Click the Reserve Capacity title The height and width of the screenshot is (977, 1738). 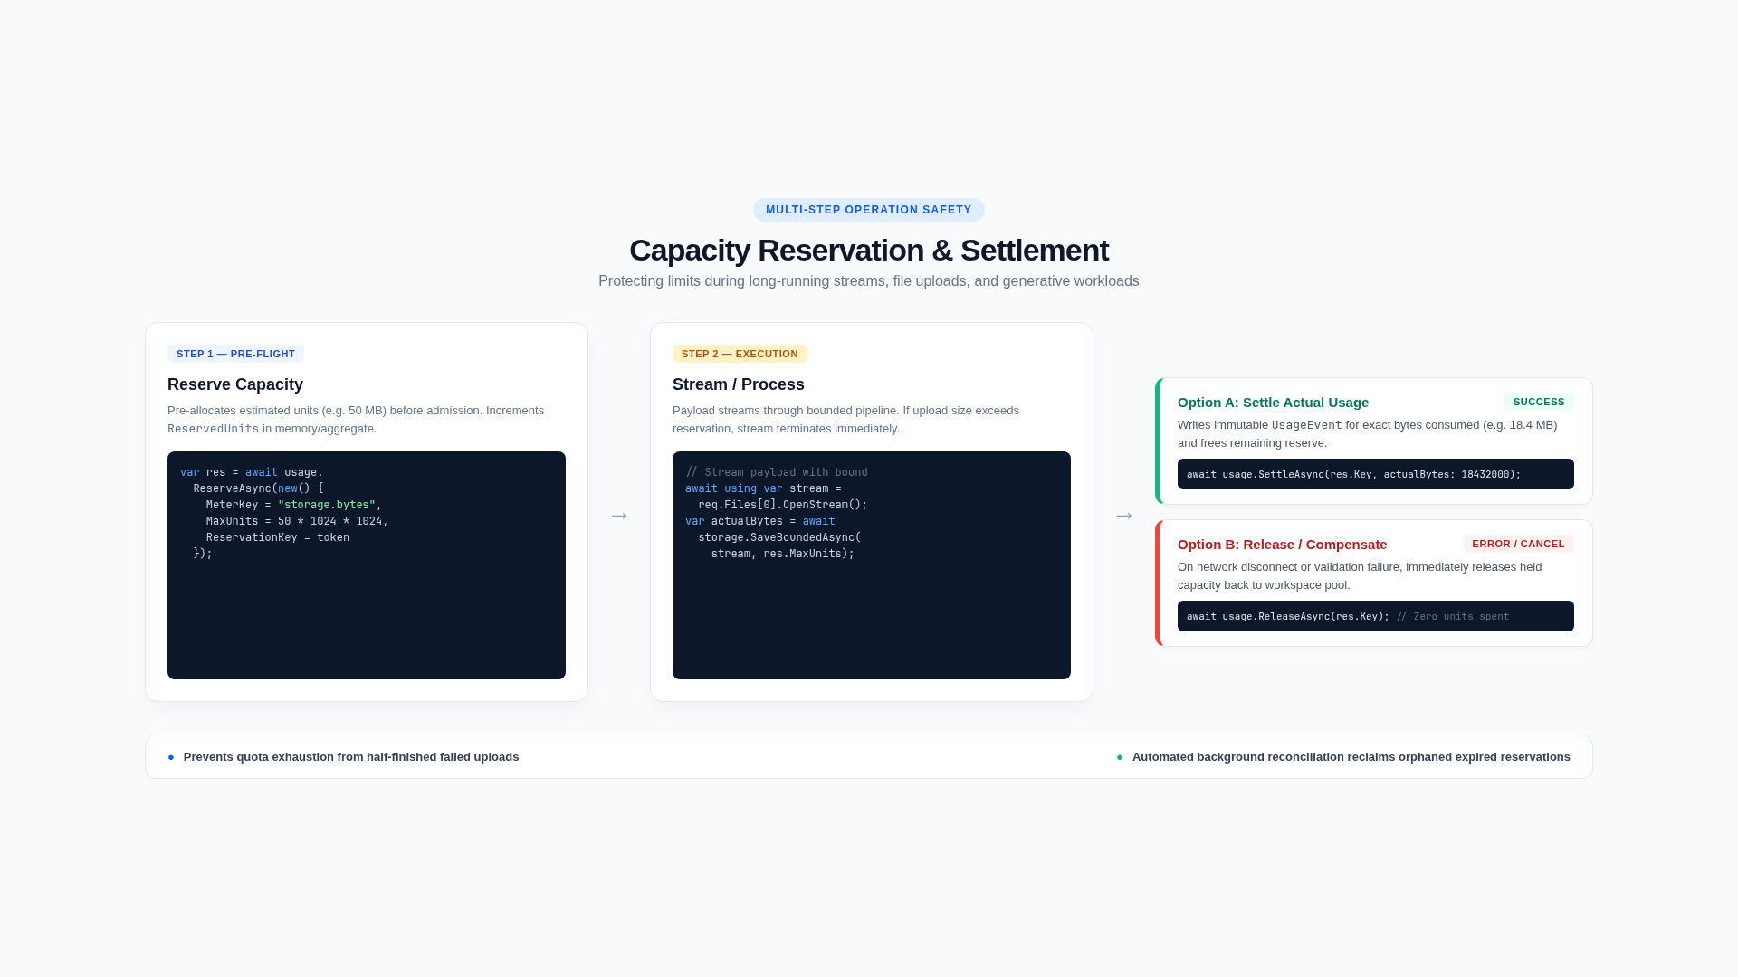(235, 384)
